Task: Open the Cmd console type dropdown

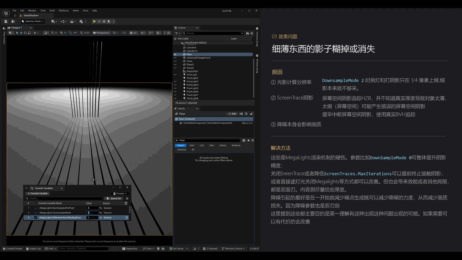Action: tap(51, 249)
